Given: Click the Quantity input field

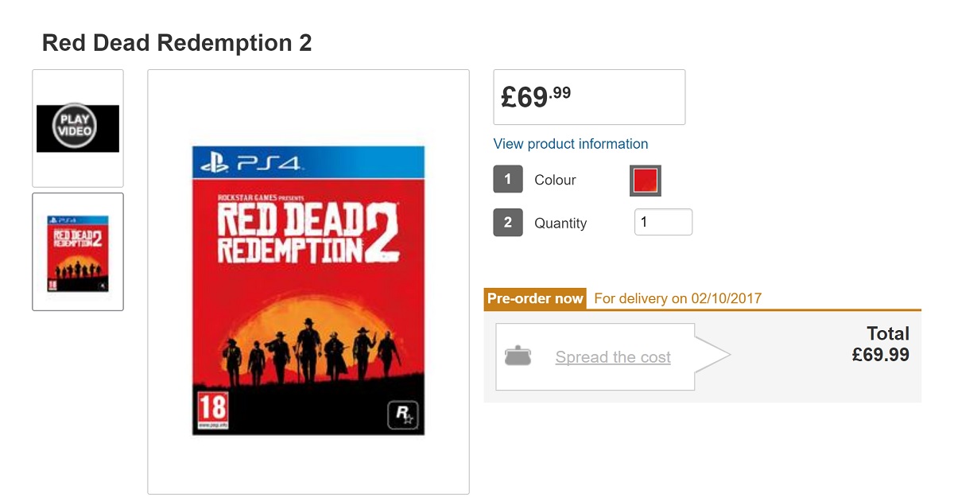Looking at the screenshot, I should (663, 223).
